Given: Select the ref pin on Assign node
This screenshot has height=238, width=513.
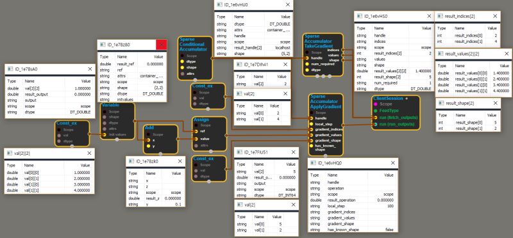Looking at the screenshot, I should pyautogui.click(x=196, y=131).
